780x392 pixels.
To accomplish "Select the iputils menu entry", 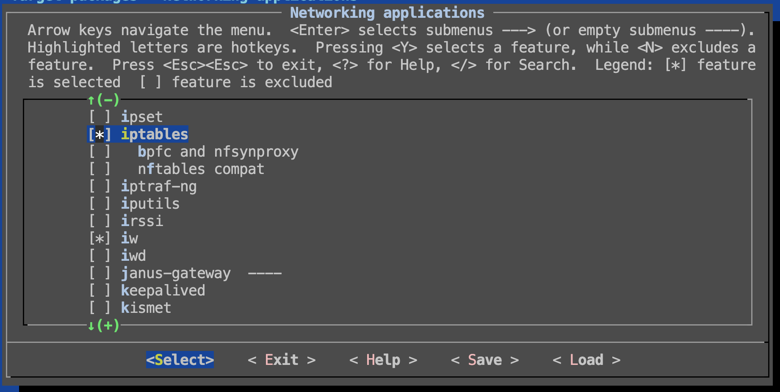I will click(x=150, y=204).
